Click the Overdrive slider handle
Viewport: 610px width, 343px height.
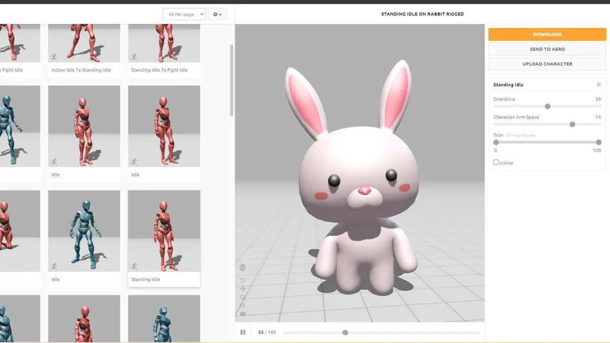[547, 106]
